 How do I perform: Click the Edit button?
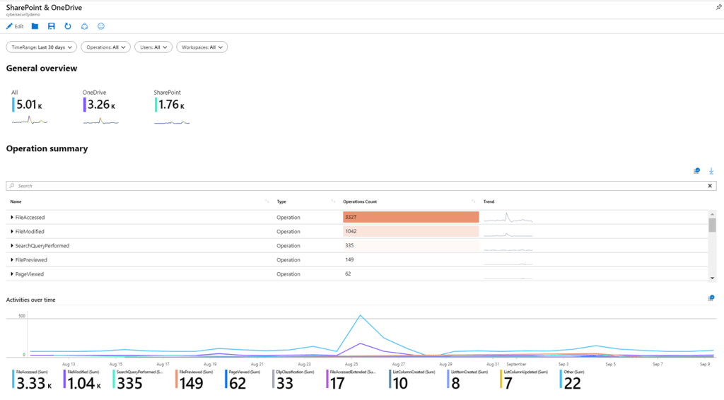pyautogui.click(x=15, y=26)
